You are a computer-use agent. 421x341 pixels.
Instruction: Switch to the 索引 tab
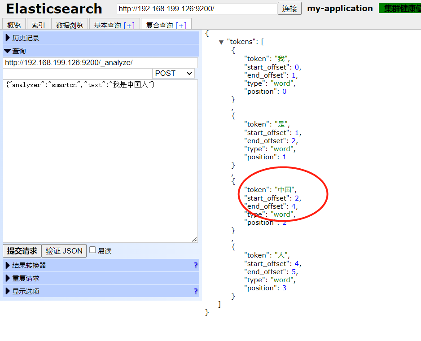[x=39, y=25]
